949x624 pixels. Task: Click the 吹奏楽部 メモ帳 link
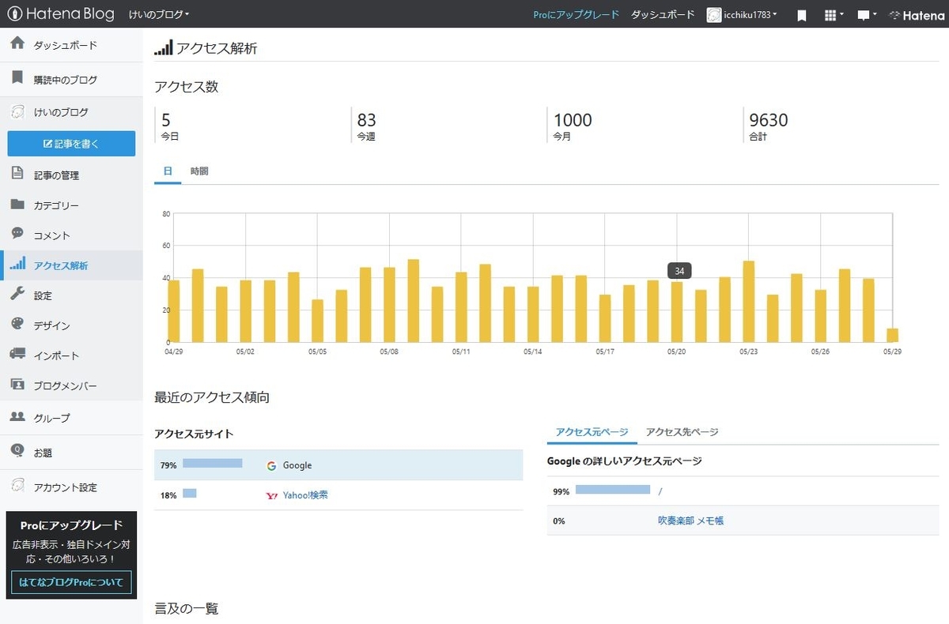[690, 521]
